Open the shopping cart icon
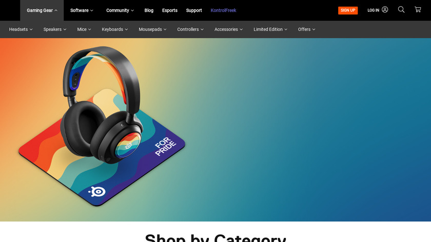 click(x=418, y=10)
